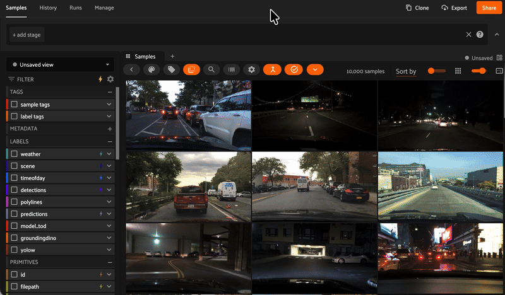505x295 pixels.
Task: Check the weather label checkbox
Action: tap(14, 154)
